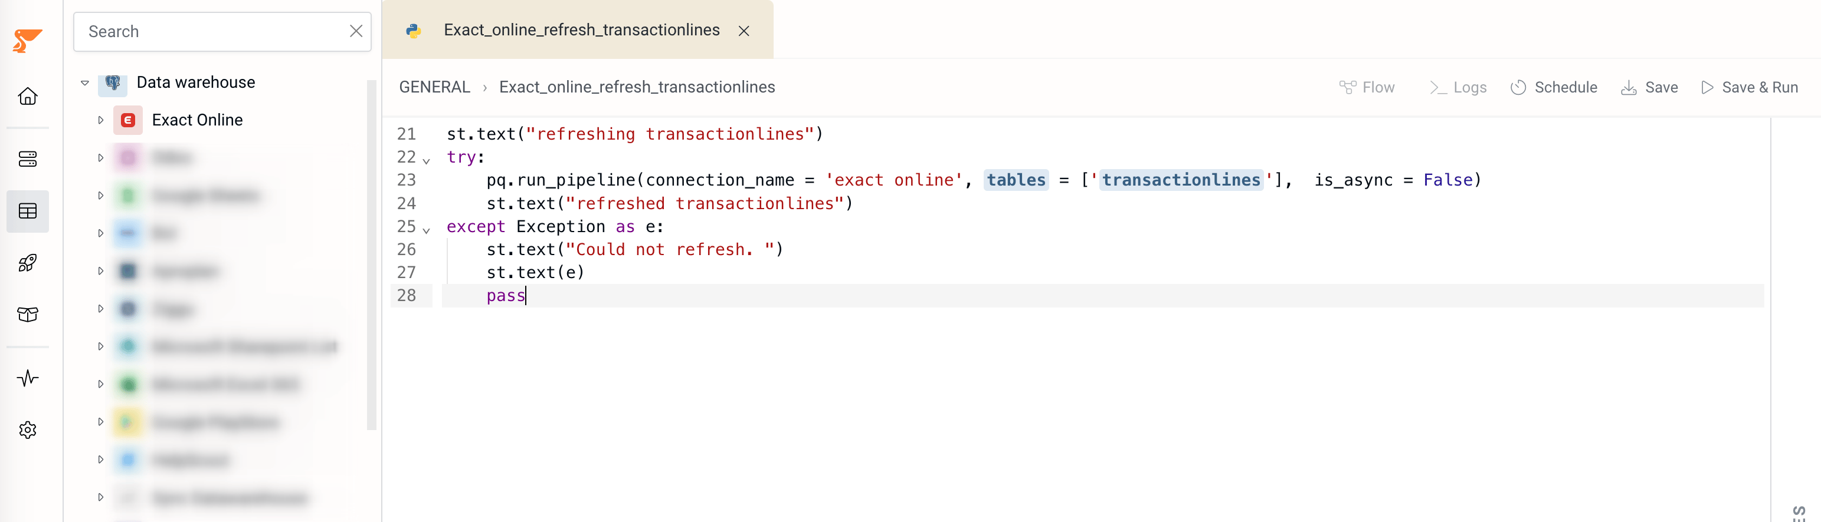Image resolution: width=1821 pixels, height=522 pixels.
Task: Click the orange bird logo
Action: coord(27,40)
